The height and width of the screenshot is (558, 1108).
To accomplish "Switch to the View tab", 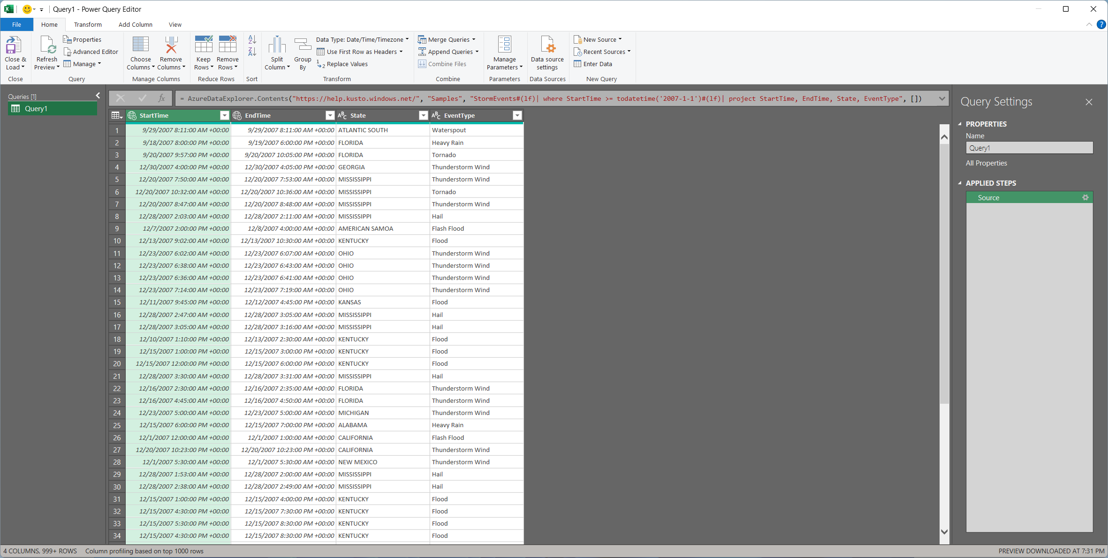I will point(175,25).
